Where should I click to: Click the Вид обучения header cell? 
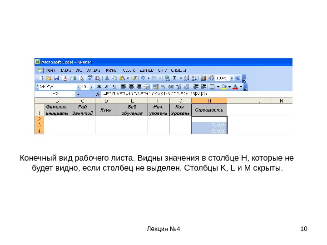pyautogui.click(x=132, y=110)
